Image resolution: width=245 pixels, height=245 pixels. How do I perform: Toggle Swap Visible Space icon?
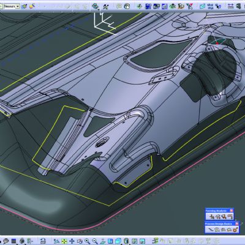[x=142, y=241]
